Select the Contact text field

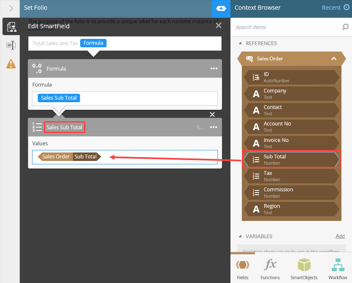point(291,110)
